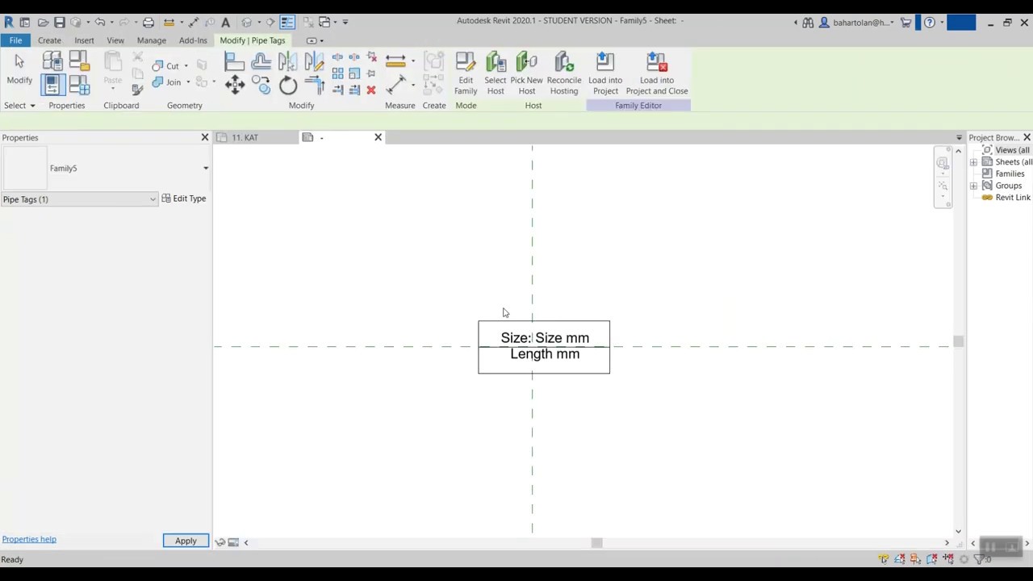This screenshot has height=581, width=1033.
Task: Click Load into Project
Action: coord(605,73)
